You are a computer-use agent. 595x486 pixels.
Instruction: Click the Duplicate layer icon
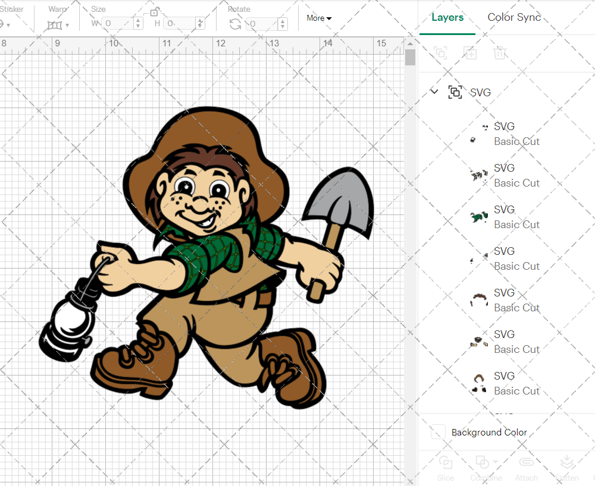470,53
